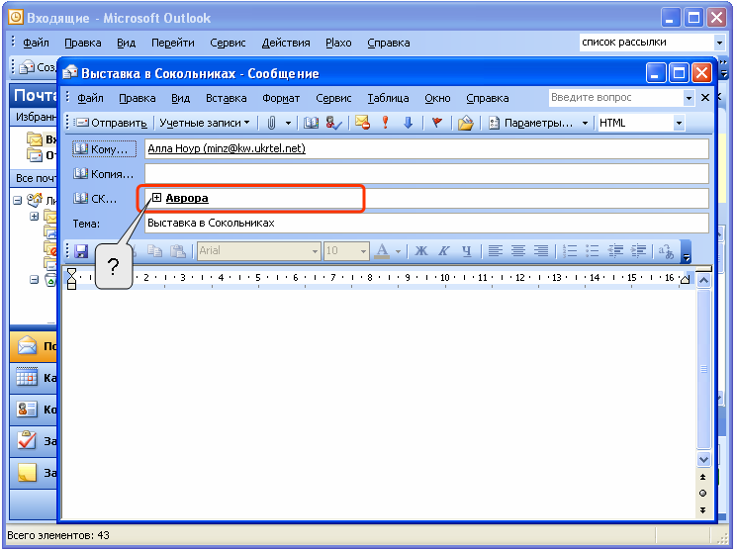737x550 pixels.
Task: Open the Contacts icon in Outlook navigation pane
Action: tap(27, 409)
